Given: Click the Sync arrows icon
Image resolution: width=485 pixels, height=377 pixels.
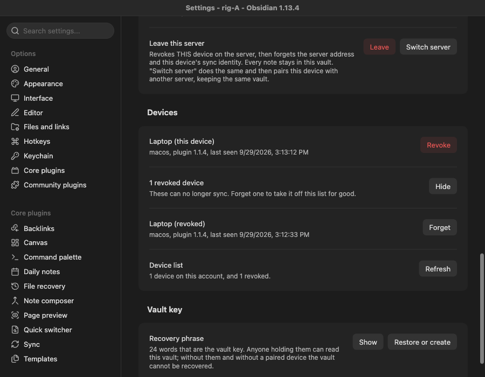Looking at the screenshot, I should click(15, 344).
